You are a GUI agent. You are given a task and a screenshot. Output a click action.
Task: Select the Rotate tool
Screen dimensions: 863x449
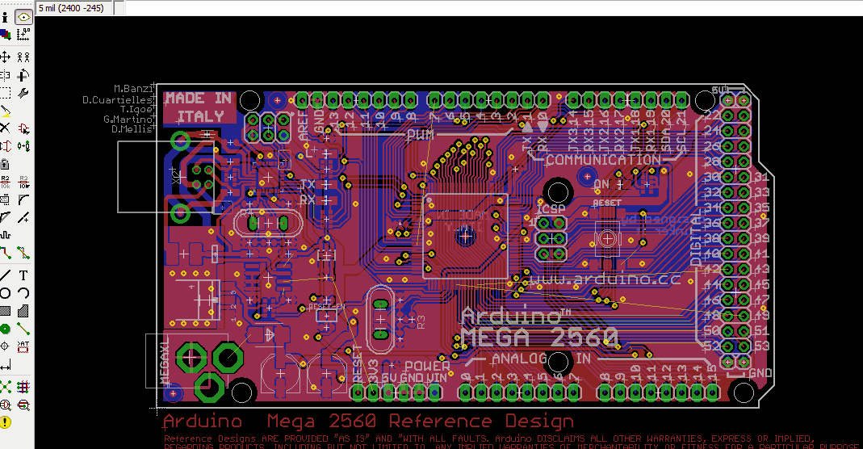point(23,75)
